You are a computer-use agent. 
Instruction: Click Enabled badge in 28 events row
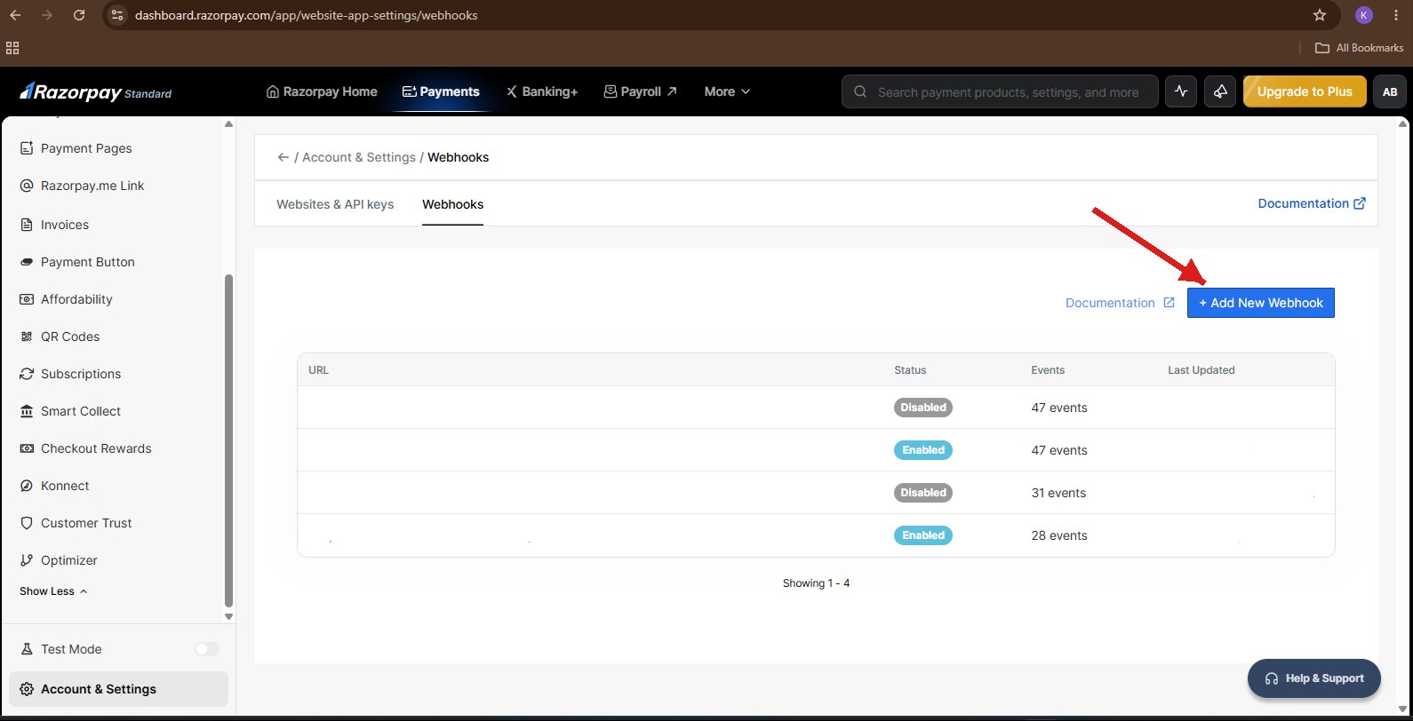point(923,535)
